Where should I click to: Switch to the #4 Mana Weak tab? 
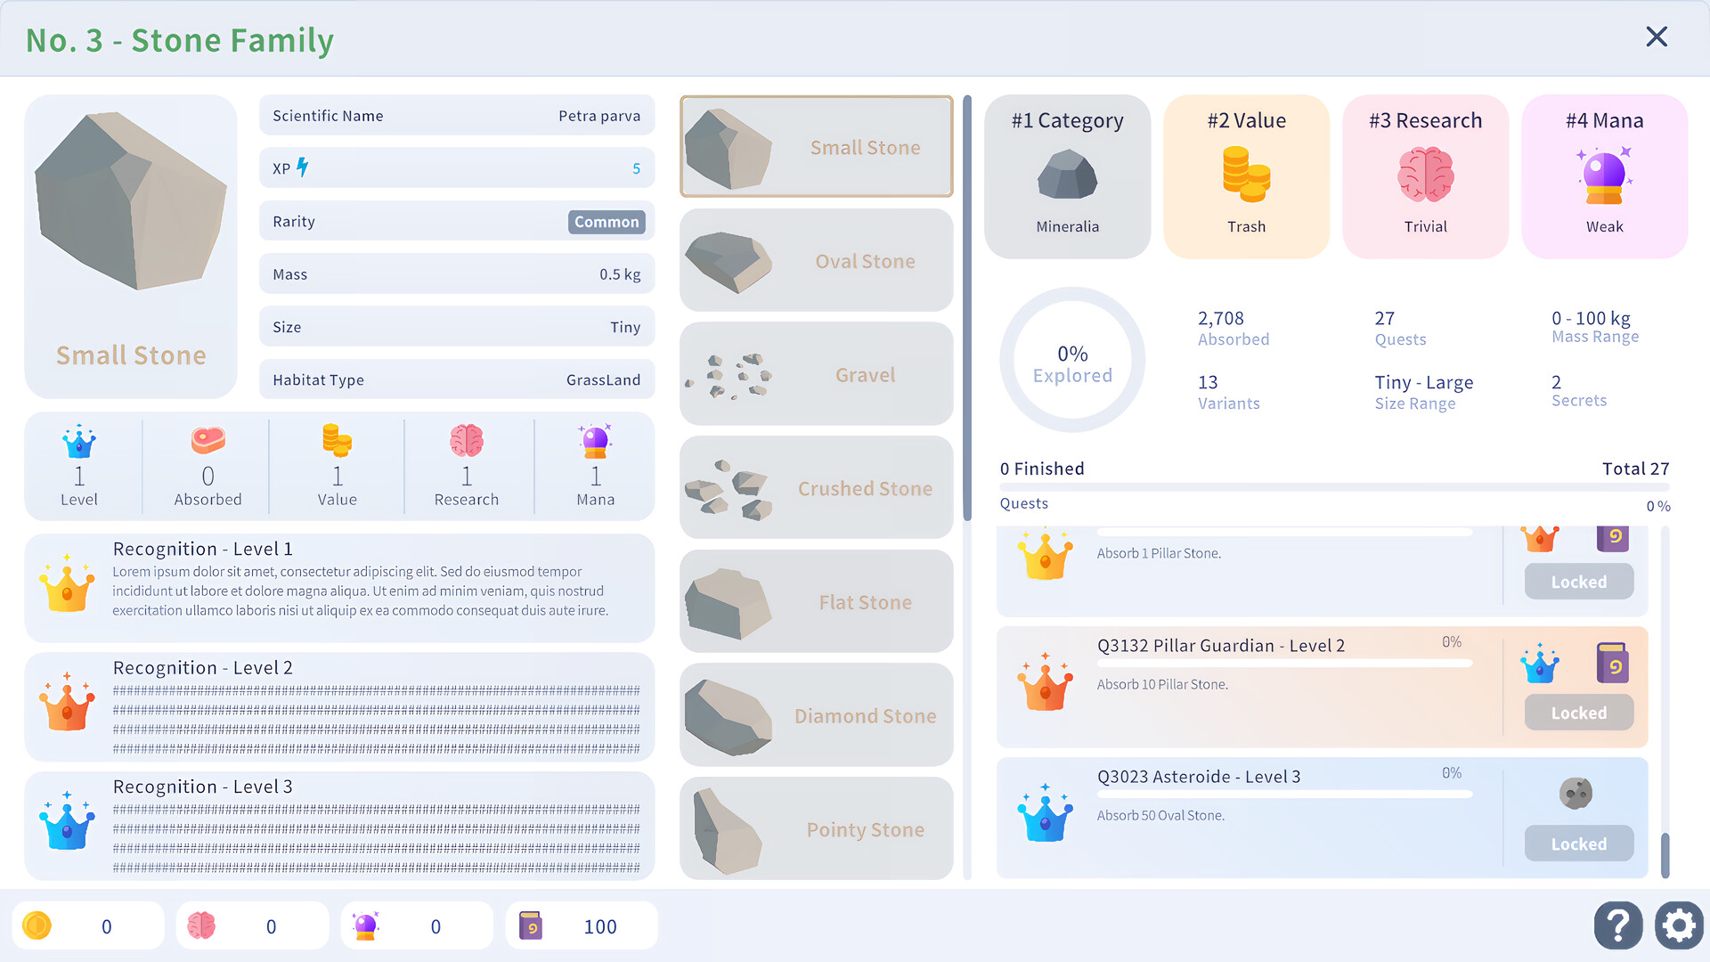[x=1604, y=176]
